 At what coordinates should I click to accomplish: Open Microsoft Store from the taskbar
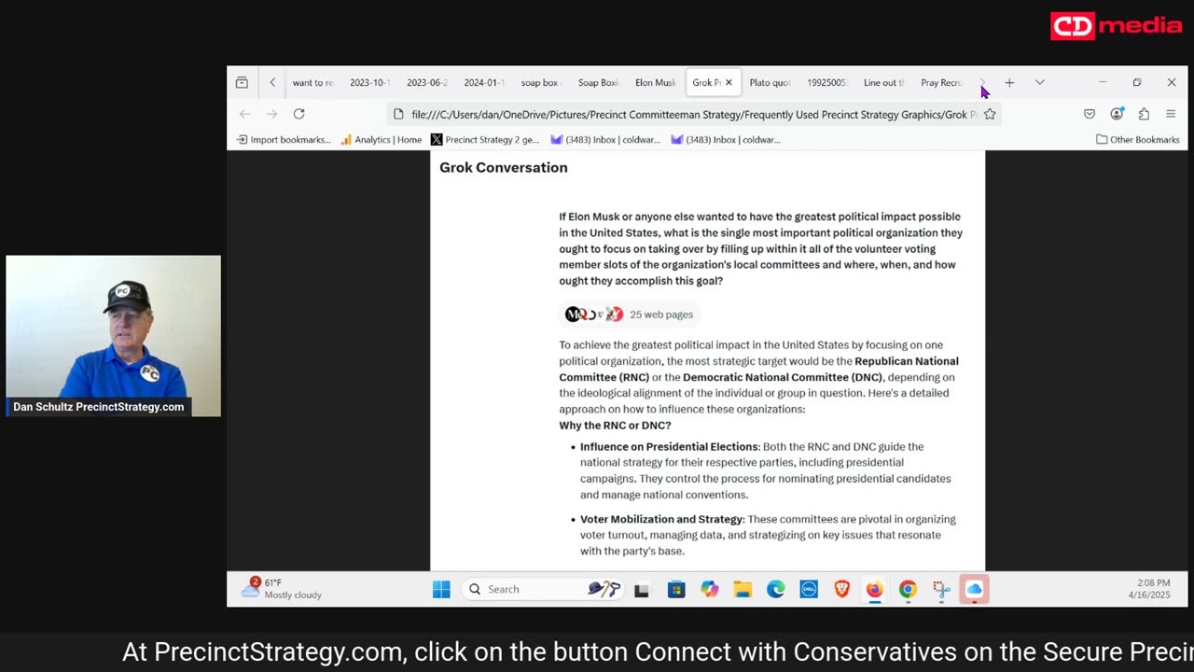pos(676,590)
